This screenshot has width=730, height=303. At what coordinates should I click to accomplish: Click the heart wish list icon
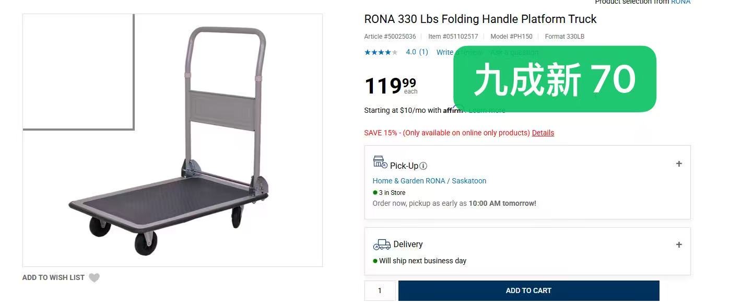(x=94, y=278)
